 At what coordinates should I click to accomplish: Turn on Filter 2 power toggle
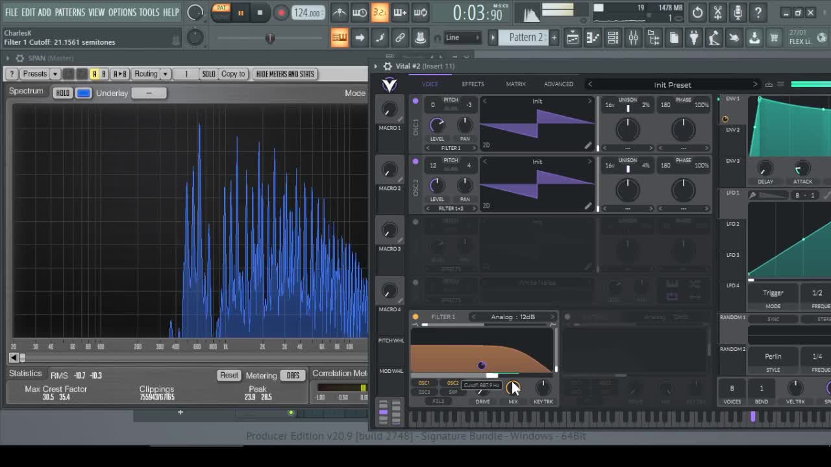567,317
